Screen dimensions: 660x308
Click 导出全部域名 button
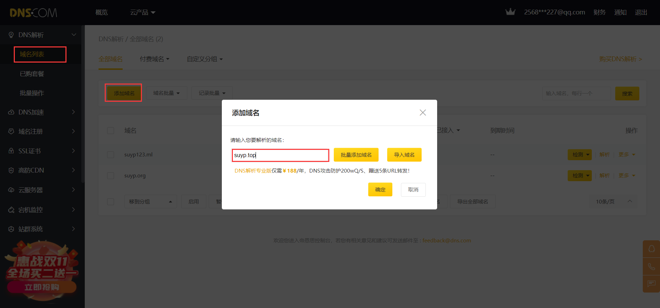473,201
